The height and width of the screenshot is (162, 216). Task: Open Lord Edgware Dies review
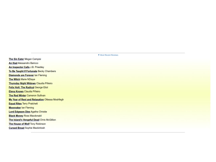pos(20,112)
